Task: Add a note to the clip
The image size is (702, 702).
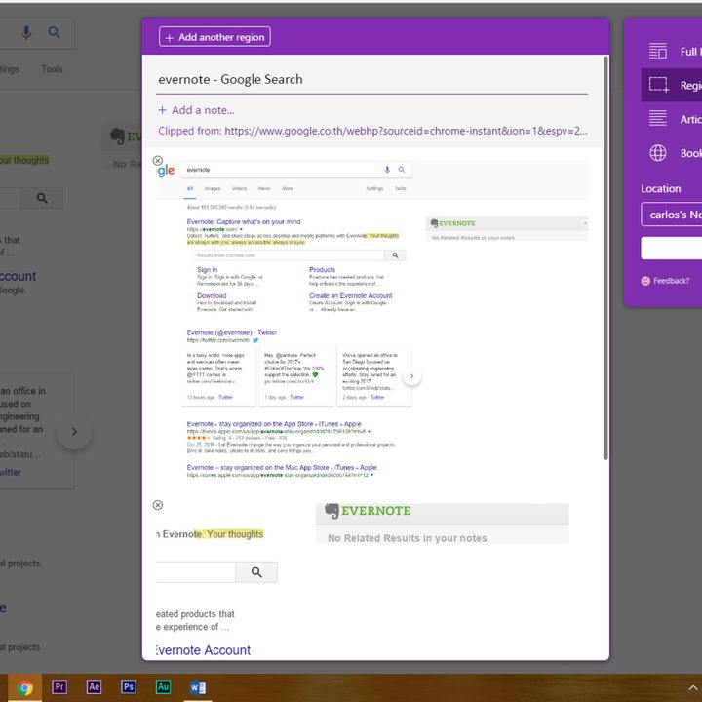Action: pos(196,110)
